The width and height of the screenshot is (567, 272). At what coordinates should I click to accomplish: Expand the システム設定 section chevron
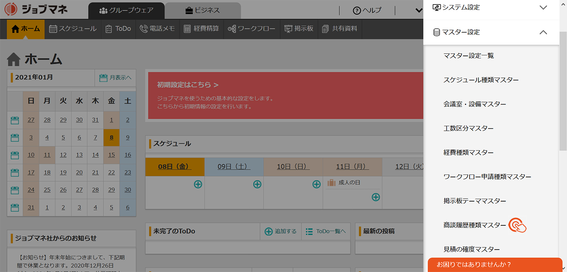(x=543, y=7)
